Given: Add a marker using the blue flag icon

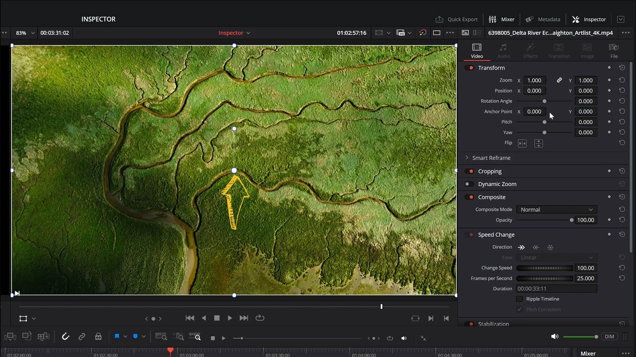Looking at the screenshot, I should coord(117,336).
